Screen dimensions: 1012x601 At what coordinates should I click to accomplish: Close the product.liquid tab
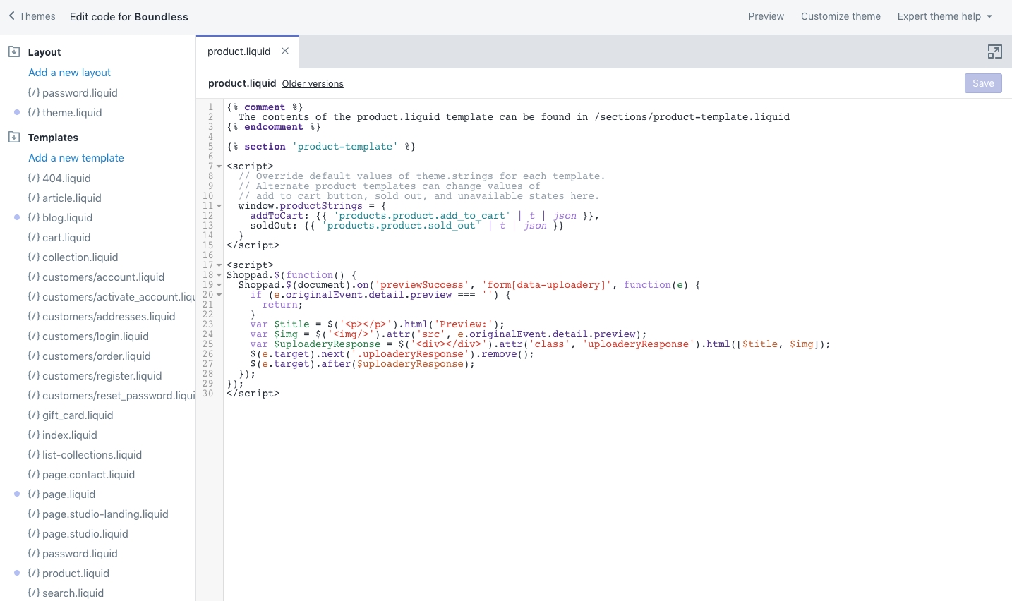click(x=285, y=51)
